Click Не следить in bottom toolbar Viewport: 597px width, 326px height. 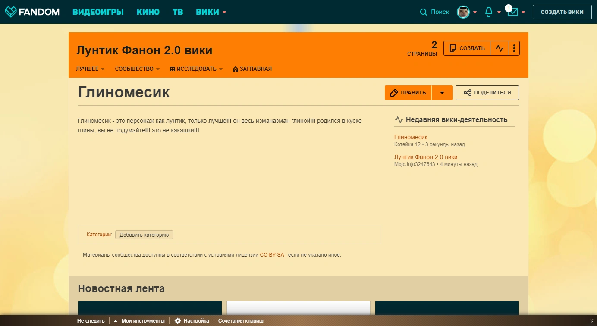[91, 321]
